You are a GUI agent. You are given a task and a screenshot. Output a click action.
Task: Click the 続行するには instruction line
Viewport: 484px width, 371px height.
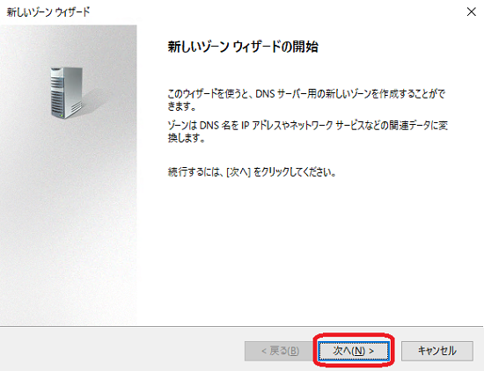click(252, 171)
